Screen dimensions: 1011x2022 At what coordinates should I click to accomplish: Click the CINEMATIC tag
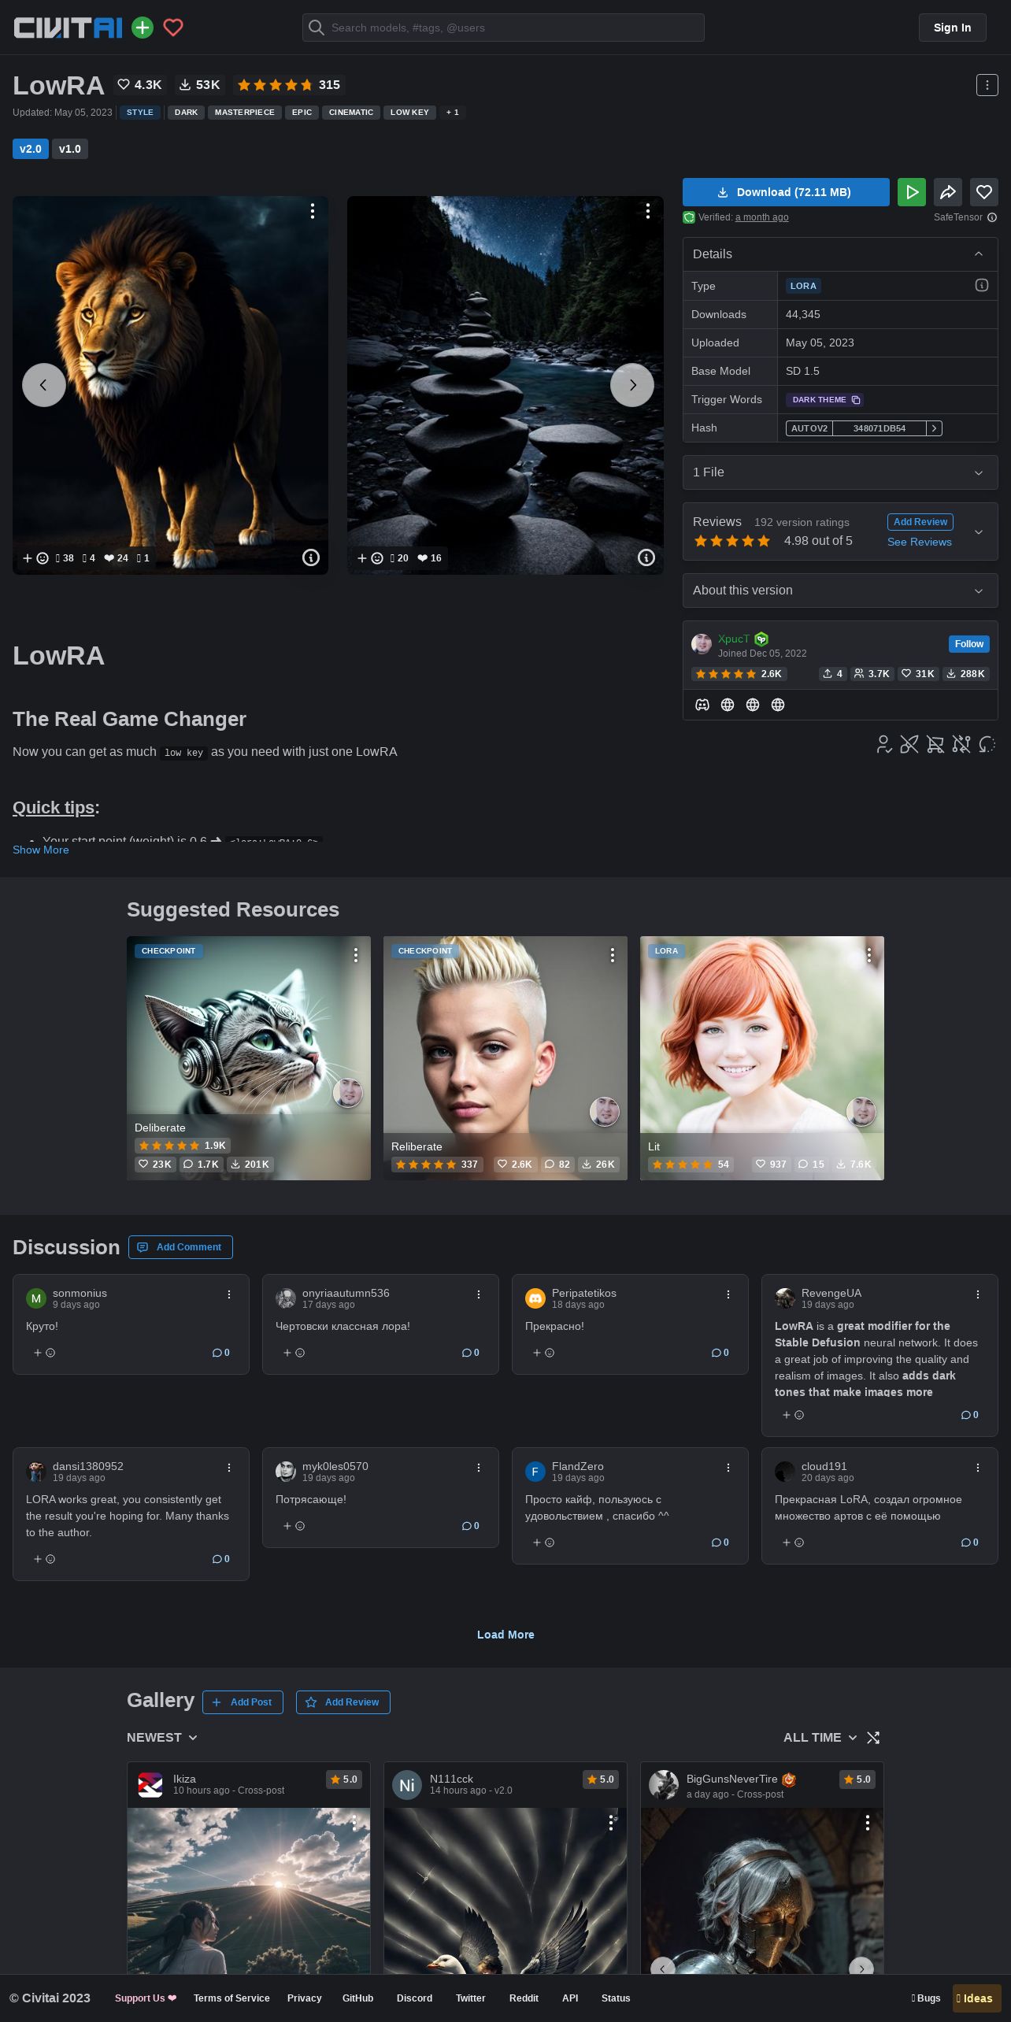tap(351, 113)
